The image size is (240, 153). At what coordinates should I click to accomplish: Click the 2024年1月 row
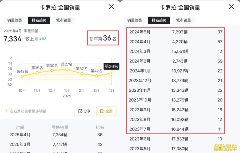point(176,71)
